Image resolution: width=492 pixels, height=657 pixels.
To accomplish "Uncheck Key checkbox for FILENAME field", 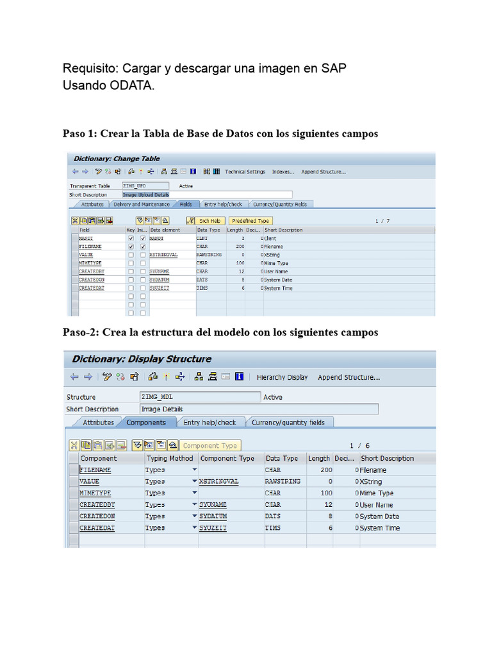I will (x=131, y=246).
